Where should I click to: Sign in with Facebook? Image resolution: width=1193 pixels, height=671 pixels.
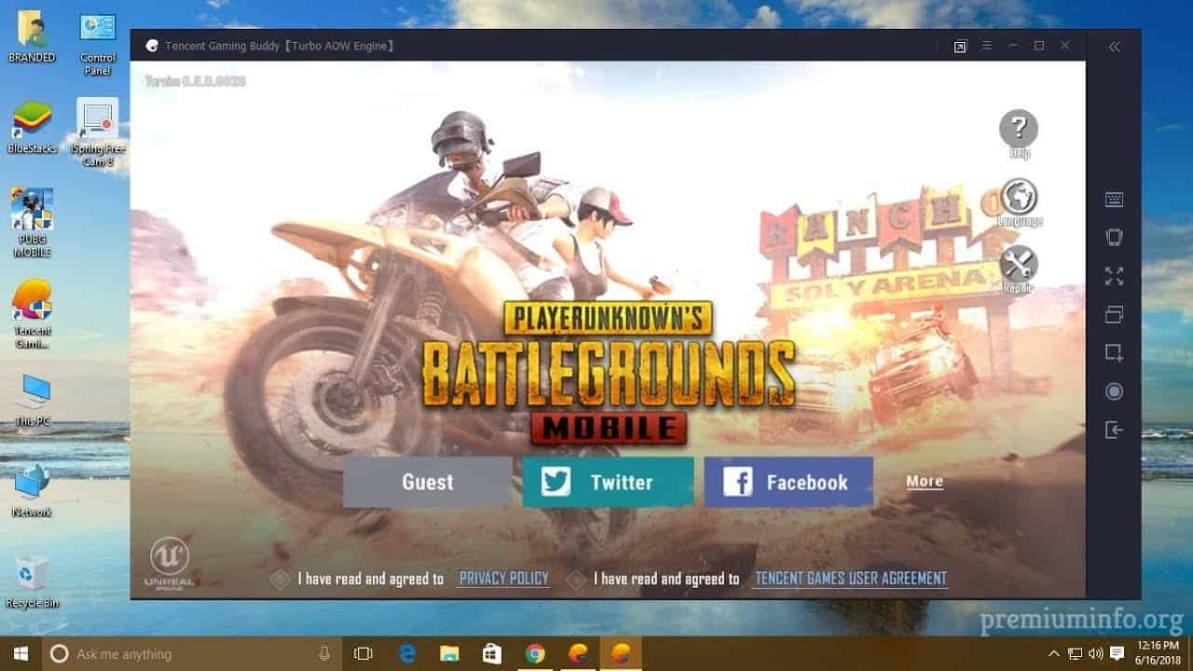pos(788,482)
